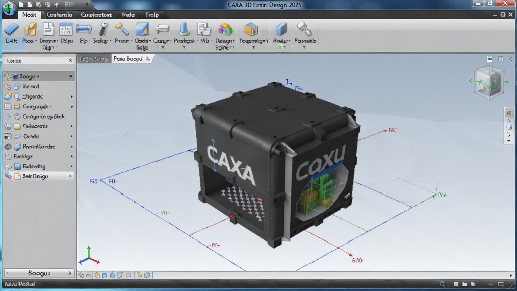Open the Diverere Olign document tool
This screenshot has width=517, height=291.
click(48, 36)
